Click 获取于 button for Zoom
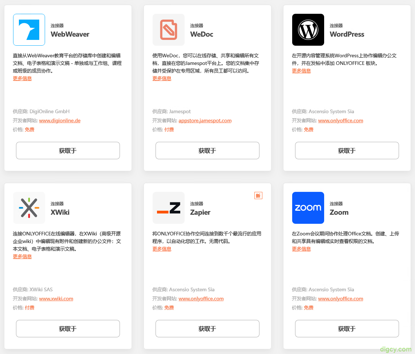 click(x=347, y=329)
